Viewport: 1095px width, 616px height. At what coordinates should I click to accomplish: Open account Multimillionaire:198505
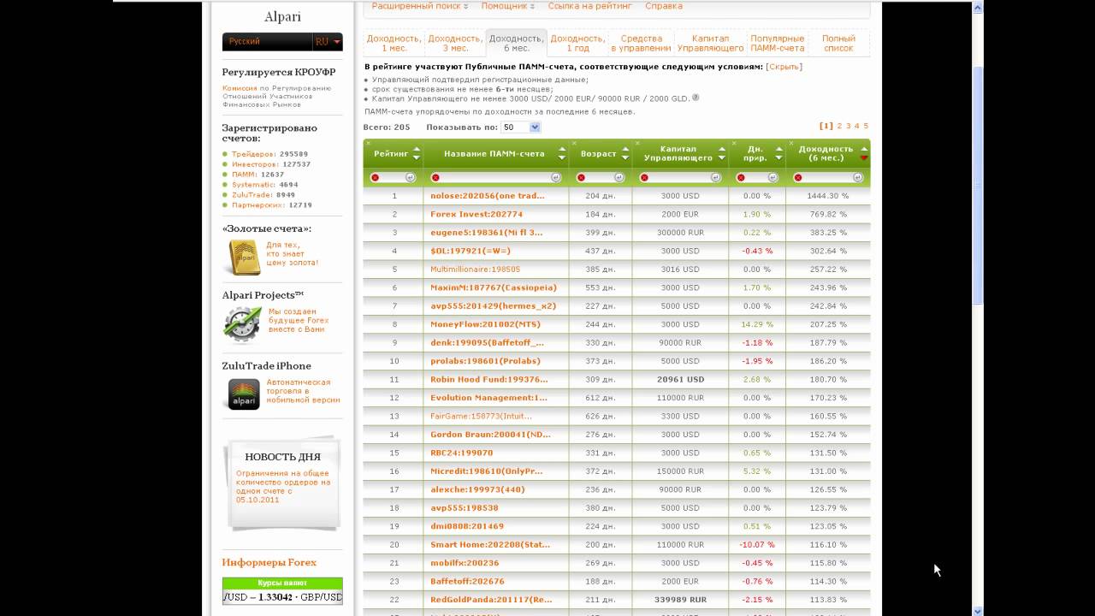pyautogui.click(x=475, y=269)
